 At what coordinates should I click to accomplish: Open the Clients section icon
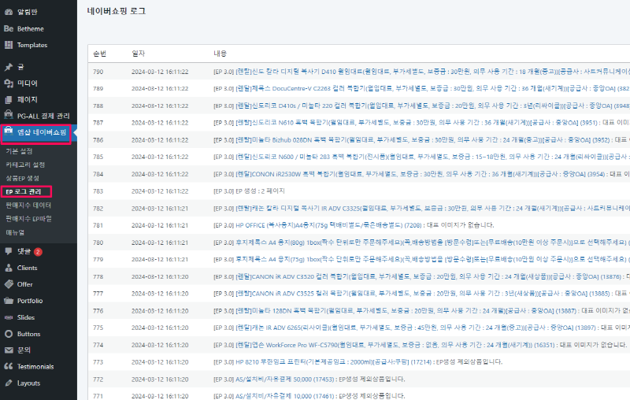pyautogui.click(x=9, y=268)
